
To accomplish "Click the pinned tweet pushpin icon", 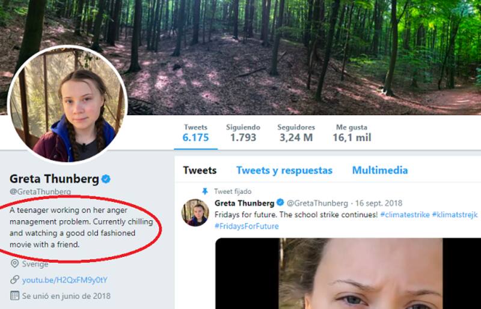I will [205, 191].
